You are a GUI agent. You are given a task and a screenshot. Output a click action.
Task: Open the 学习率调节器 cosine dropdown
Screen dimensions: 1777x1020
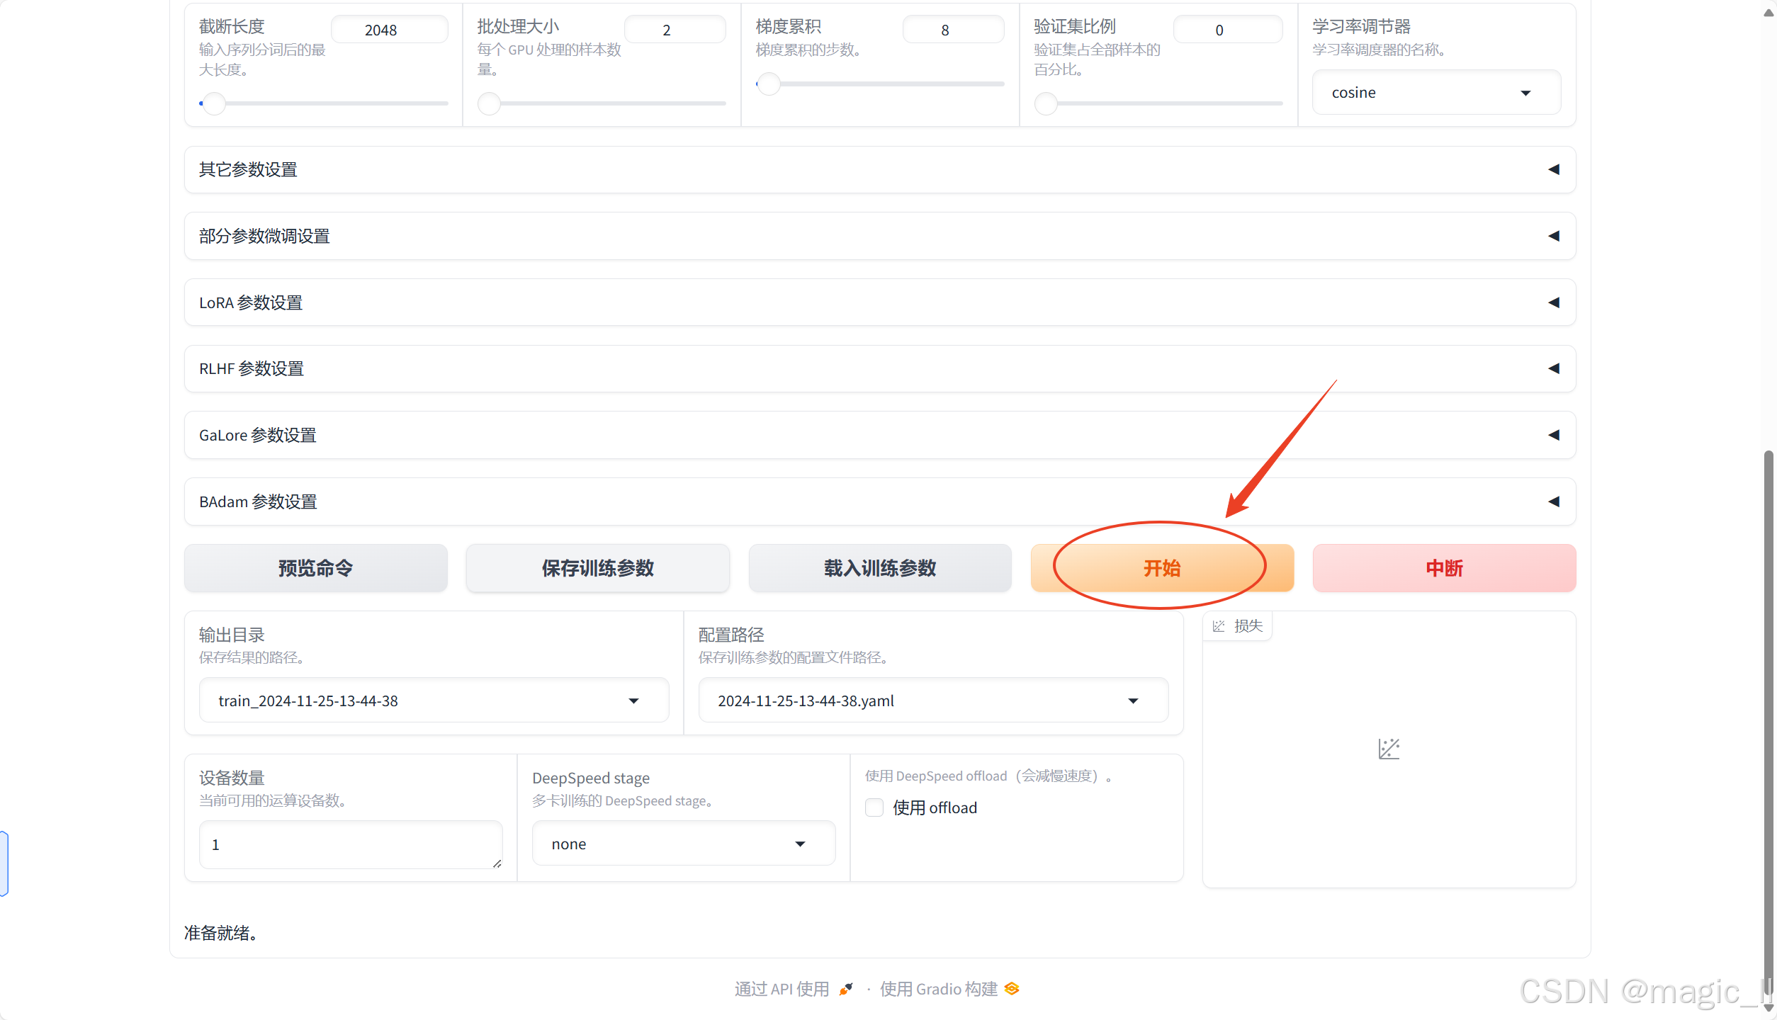point(1436,93)
